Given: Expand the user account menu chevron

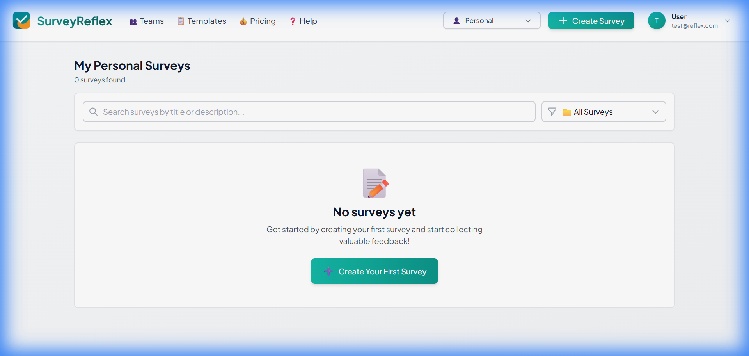Looking at the screenshot, I should (x=727, y=21).
